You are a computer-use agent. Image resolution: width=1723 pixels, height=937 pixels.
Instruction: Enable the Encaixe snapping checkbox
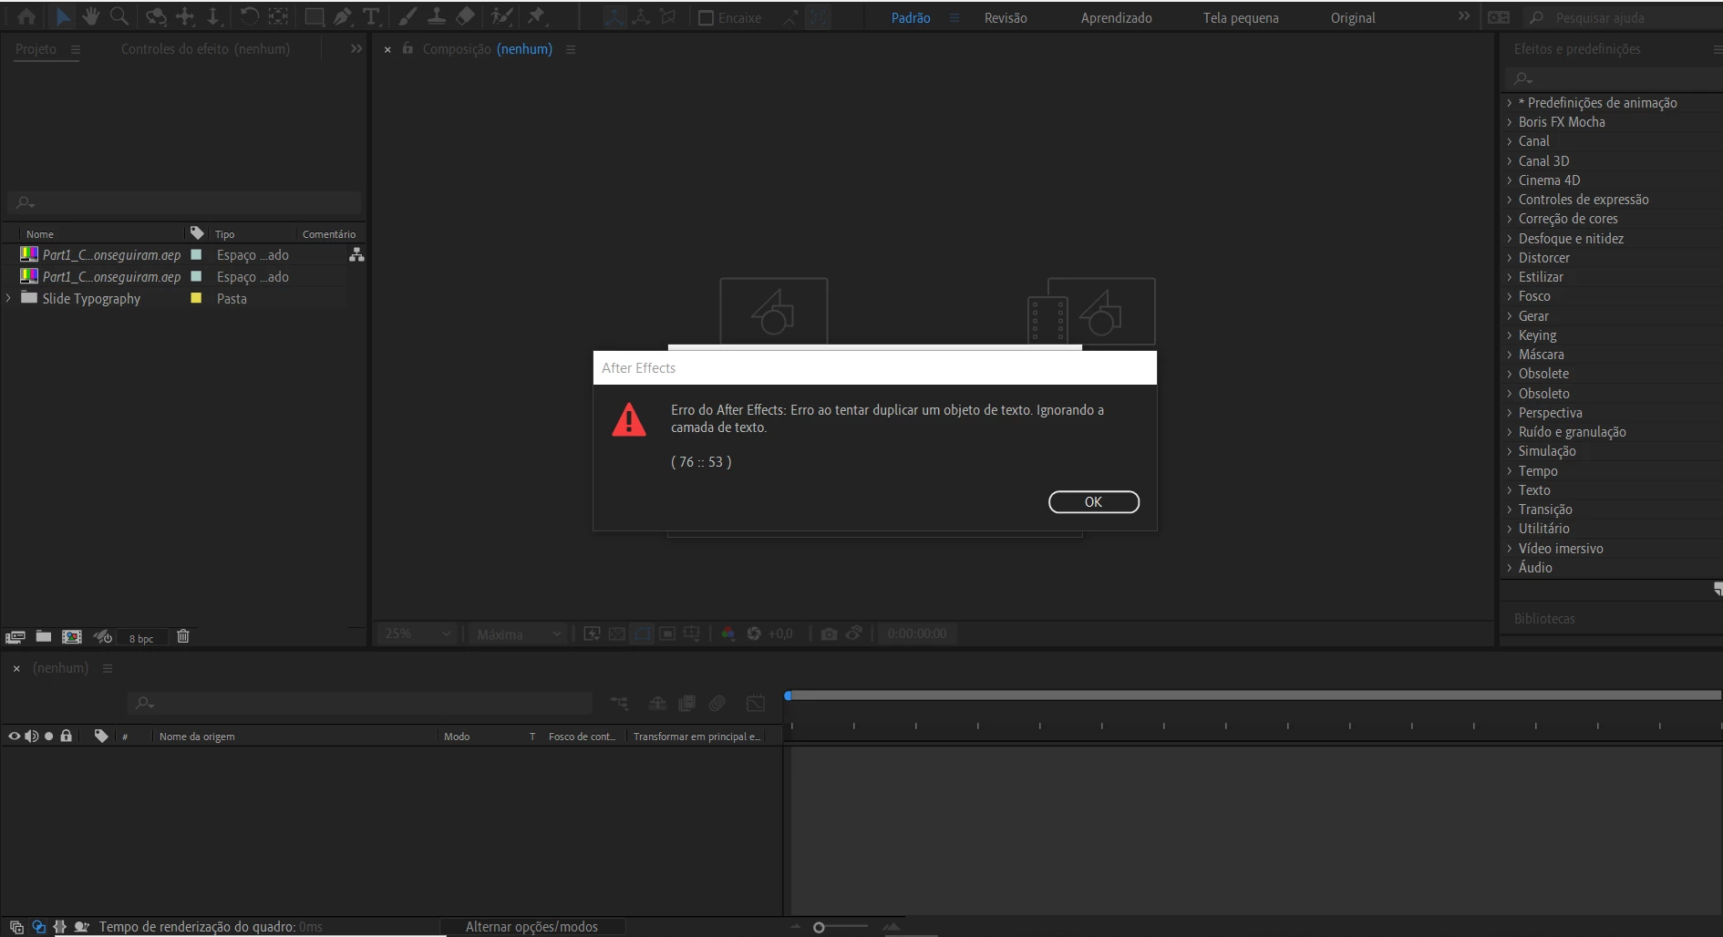(x=706, y=18)
